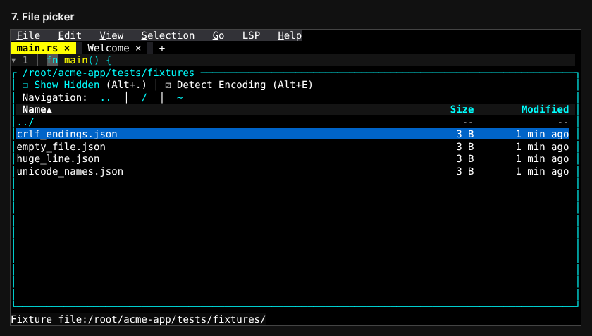
Task: Switch to the Welcome tab
Action: tap(109, 49)
